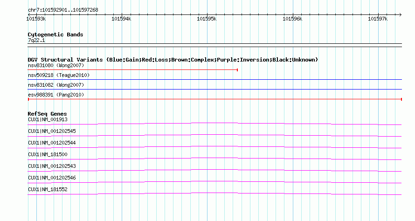Click the 7q22.1 cytogenetic band bar
Image resolution: width=415 pixels, height=221 pixels.
click(x=214, y=45)
